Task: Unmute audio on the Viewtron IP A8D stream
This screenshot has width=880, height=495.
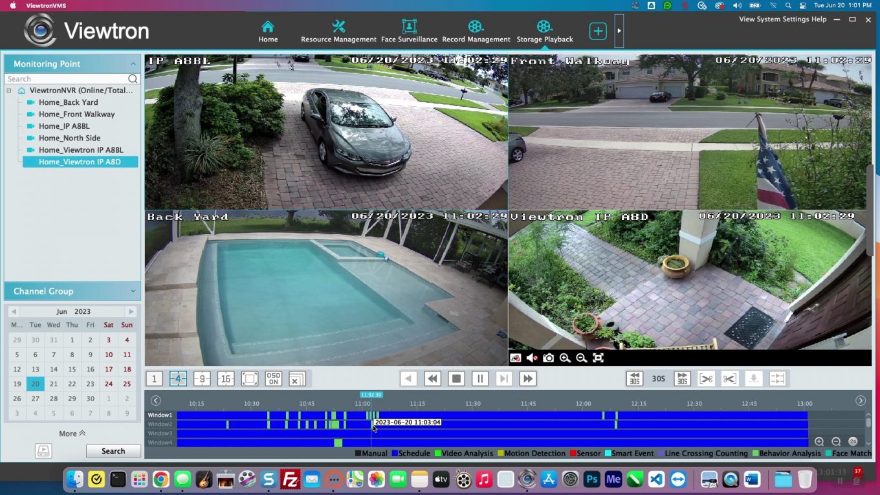Action: [531, 357]
